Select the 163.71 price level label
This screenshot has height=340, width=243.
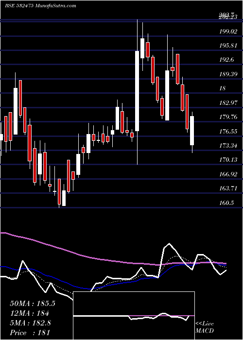click(228, 188)
